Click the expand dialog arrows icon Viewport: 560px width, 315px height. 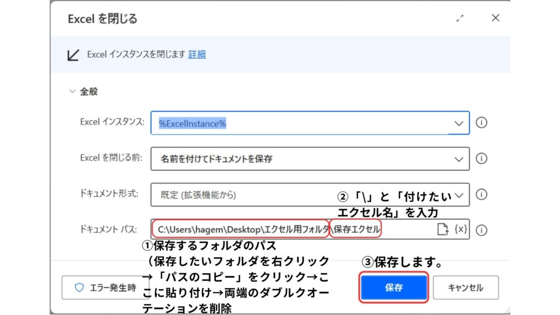tap(460, 18)
